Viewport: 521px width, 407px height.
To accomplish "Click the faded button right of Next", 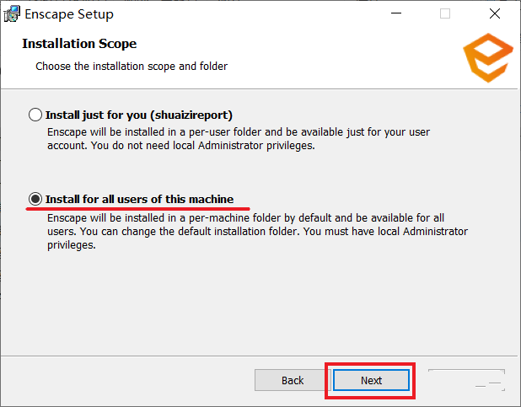I will point(466,380).
